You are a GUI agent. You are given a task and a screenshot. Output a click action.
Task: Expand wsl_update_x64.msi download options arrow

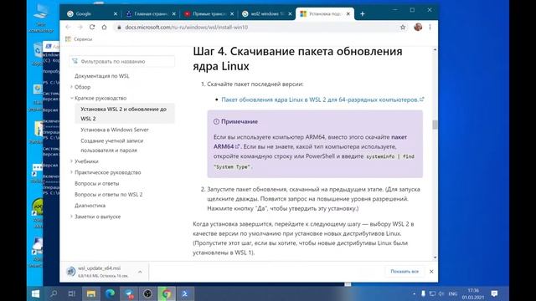pyautogui.click(x=140, y=272)
